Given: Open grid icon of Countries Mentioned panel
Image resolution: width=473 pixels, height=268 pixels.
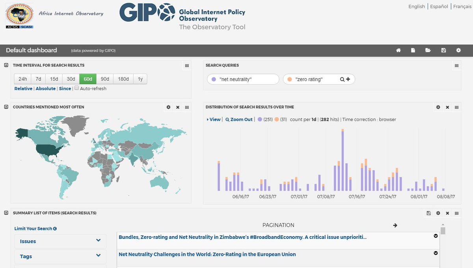Looking at the screenshot, I should pyautogui.click(x=187, y=107).
